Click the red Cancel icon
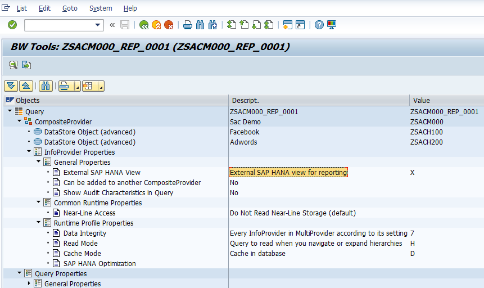The width and height of the screenshot is (484, 288). (169, 25)
